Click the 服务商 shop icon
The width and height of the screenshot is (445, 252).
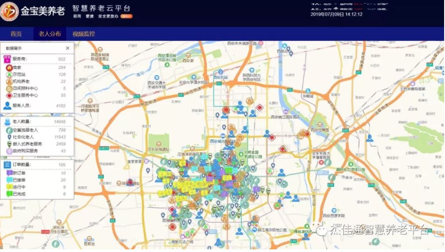coord(7,59)
